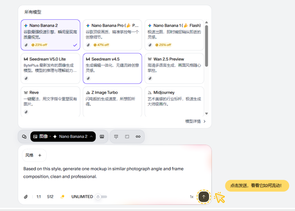Click the 所有模型 heading
The image size is (295, 211).
click(33, 12)
